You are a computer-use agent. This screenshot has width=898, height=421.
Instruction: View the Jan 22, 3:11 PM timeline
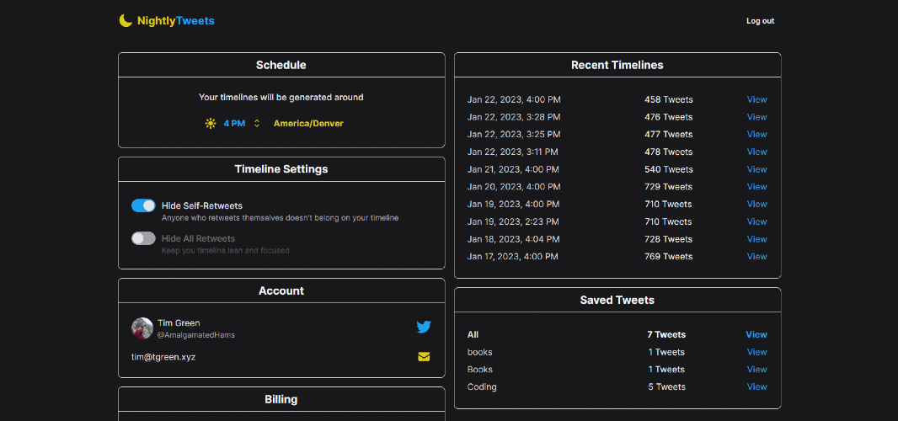(756, 152)
